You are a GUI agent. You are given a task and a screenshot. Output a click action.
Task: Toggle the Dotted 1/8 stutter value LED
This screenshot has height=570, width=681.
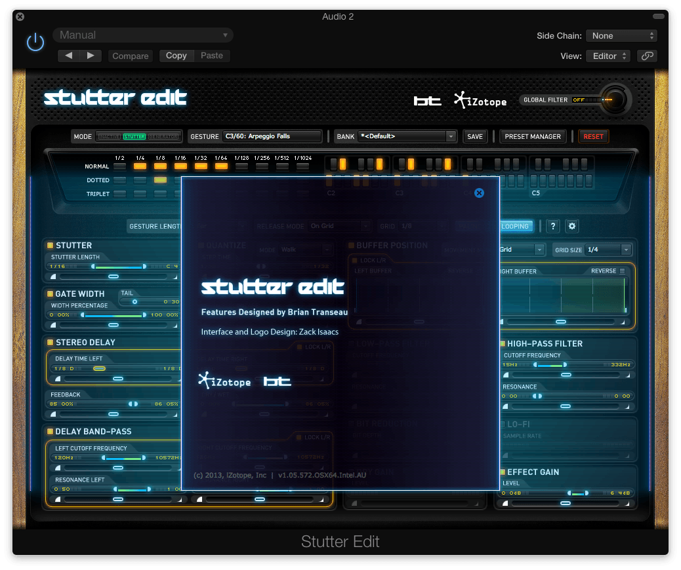160,180
